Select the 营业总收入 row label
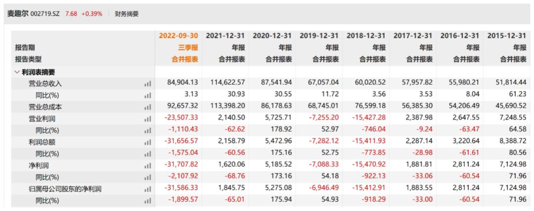This screenshot has width=534, height=211. tap(45, 84)
